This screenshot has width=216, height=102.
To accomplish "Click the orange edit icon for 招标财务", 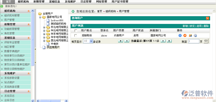I will coord(185,36).
